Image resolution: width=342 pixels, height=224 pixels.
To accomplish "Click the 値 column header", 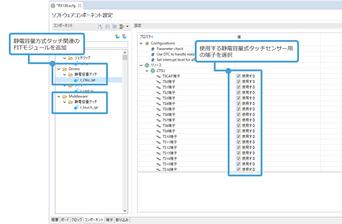I will 239,37.
